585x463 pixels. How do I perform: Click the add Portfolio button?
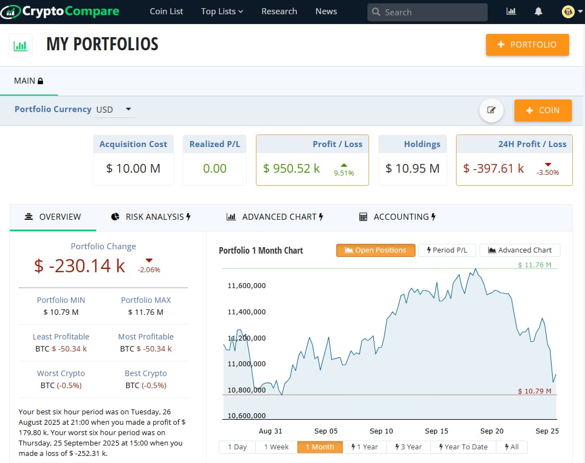pos(527,45)
